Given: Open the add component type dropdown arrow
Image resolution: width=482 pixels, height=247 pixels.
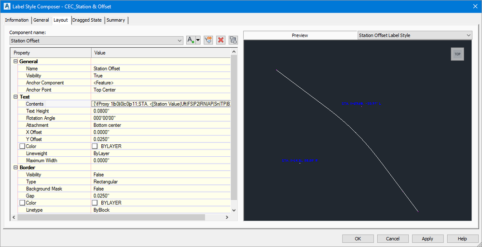Looking at the screenshot, I should point(198,40).
